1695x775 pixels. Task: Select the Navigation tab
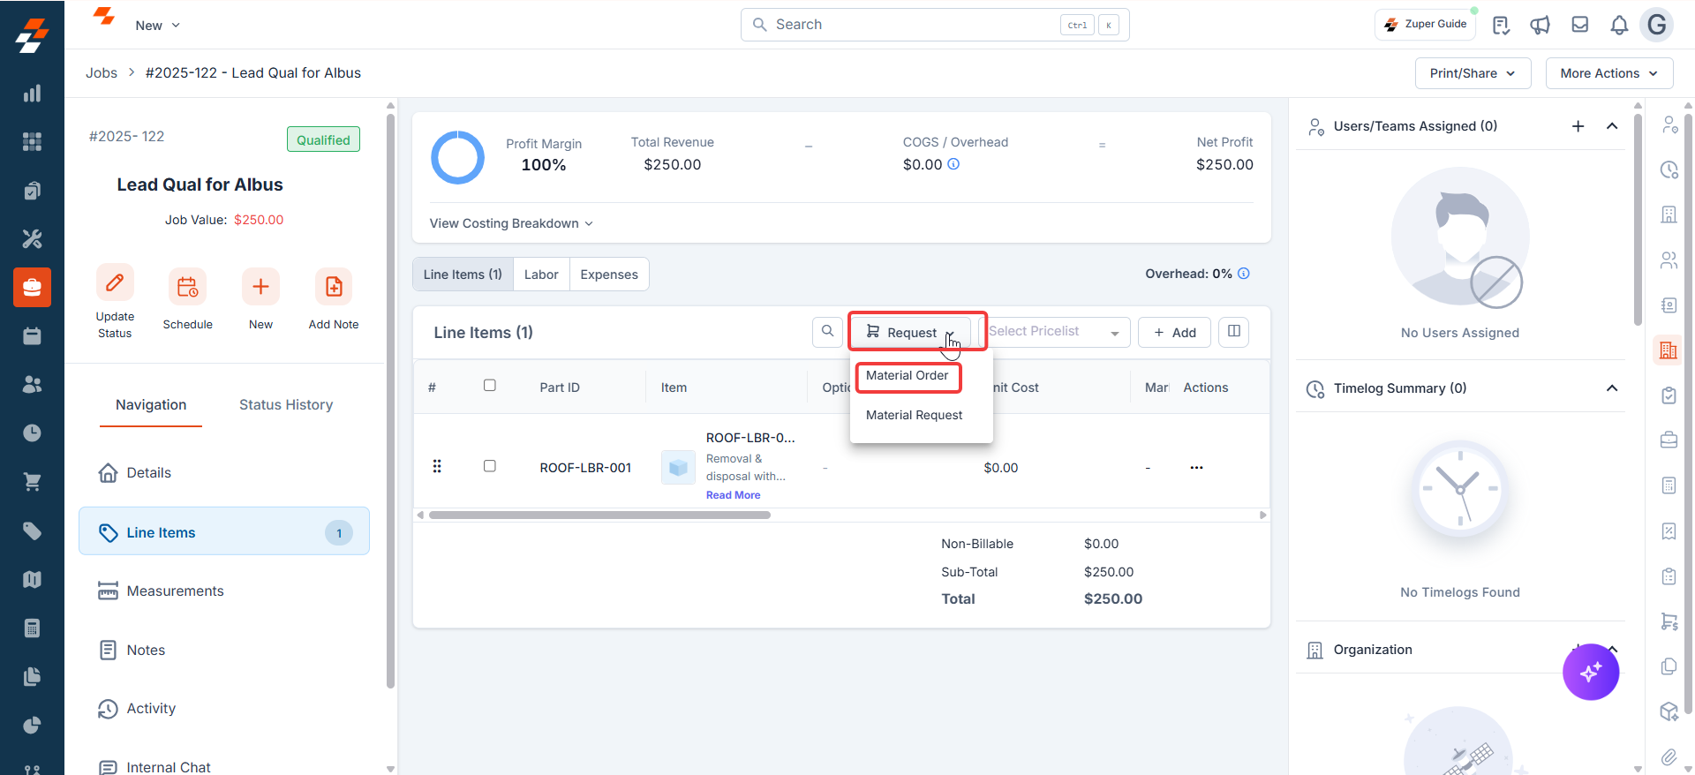tap(151, 405)
